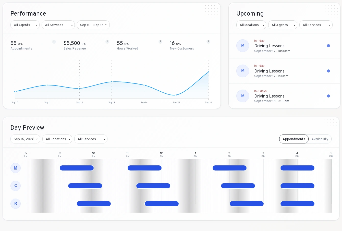
Task: Switch to Appointments view in Day Preview
Action: [x=294, y=139]
